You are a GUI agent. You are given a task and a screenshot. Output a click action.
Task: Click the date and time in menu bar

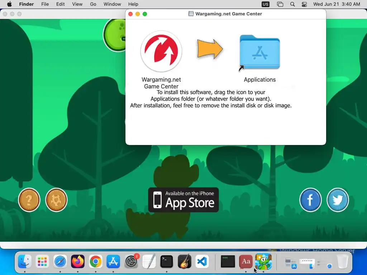pyautogui.click(x=337, y=4)
